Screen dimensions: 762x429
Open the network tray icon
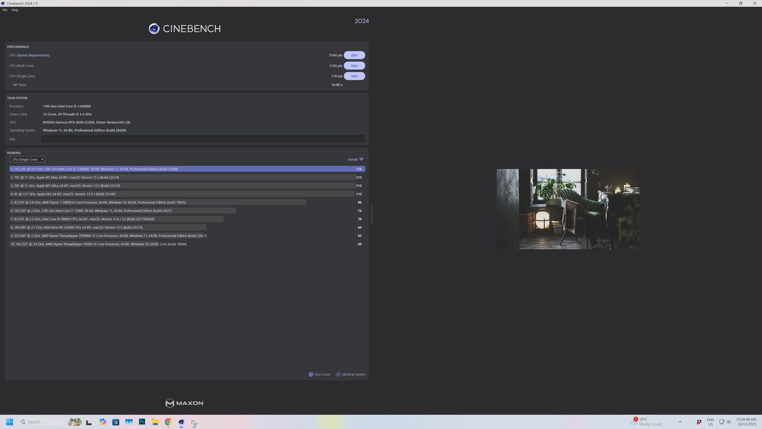point(722,422)
